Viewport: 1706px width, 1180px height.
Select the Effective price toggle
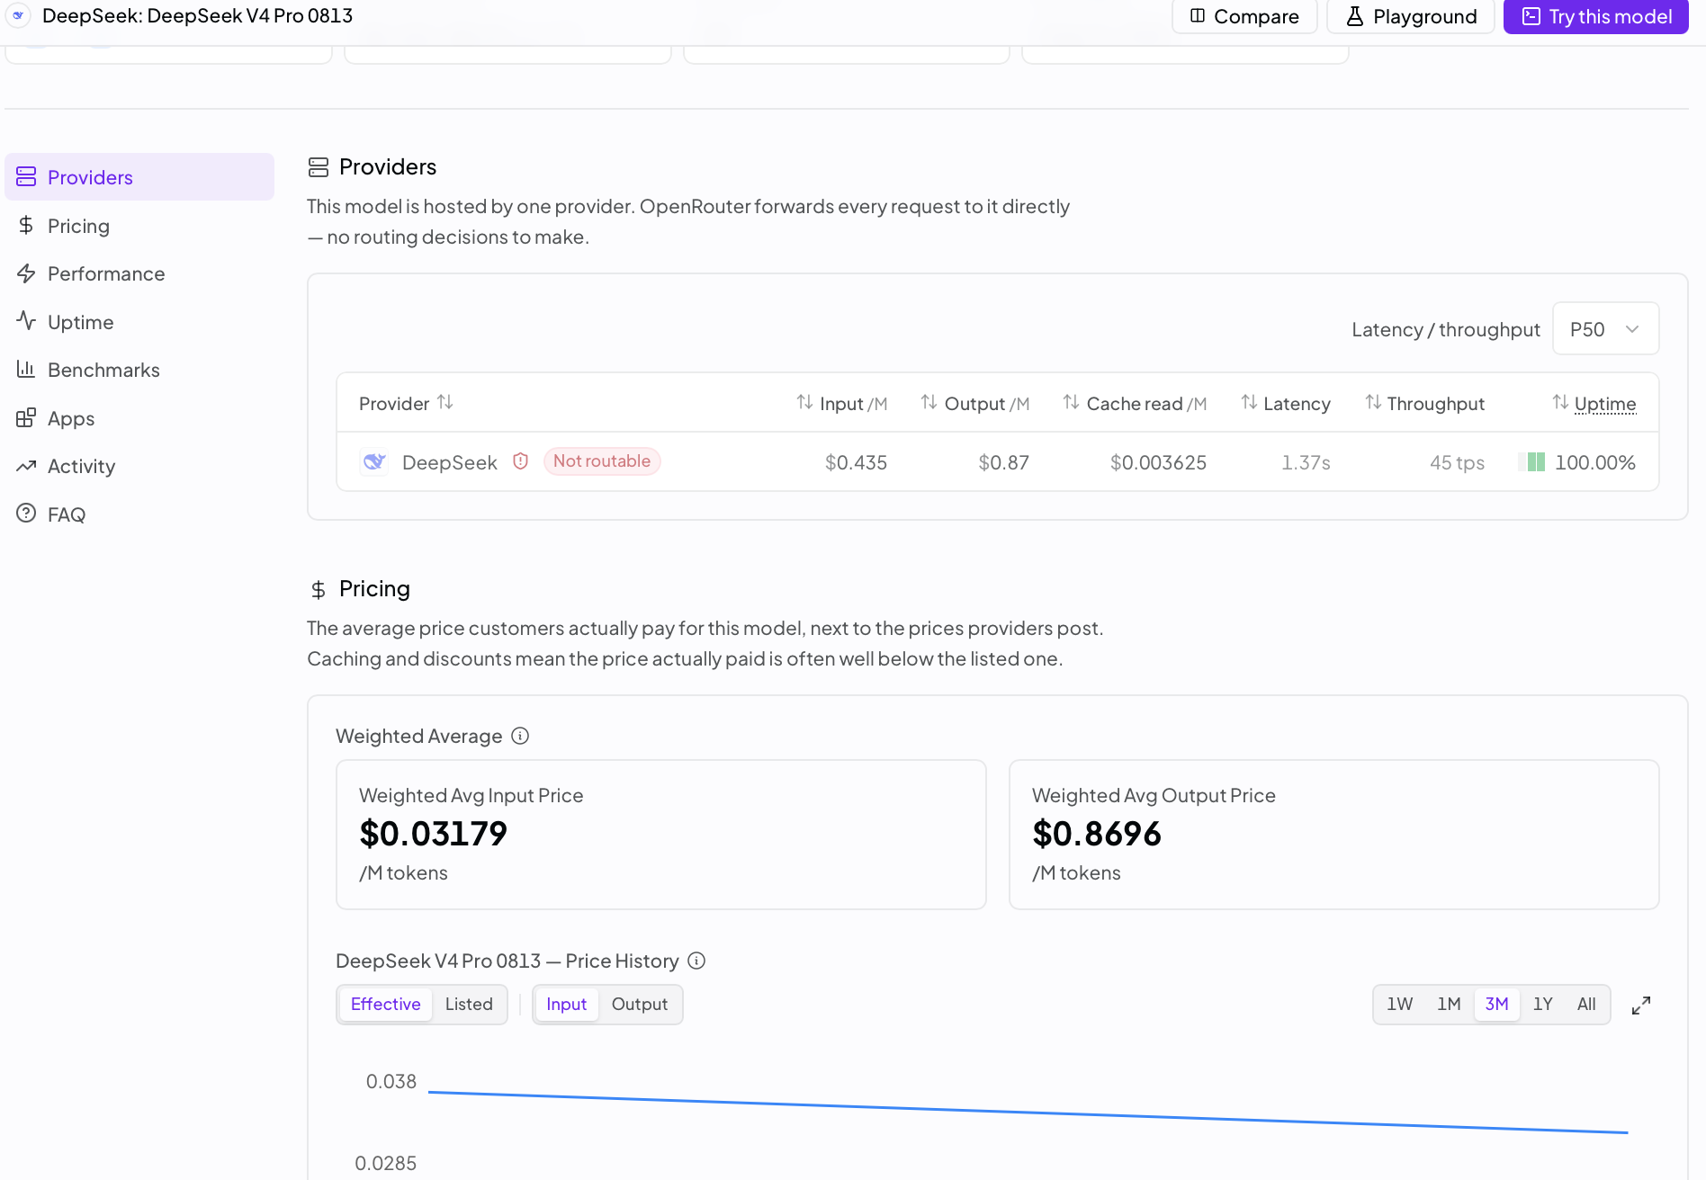coord(385,1004)
